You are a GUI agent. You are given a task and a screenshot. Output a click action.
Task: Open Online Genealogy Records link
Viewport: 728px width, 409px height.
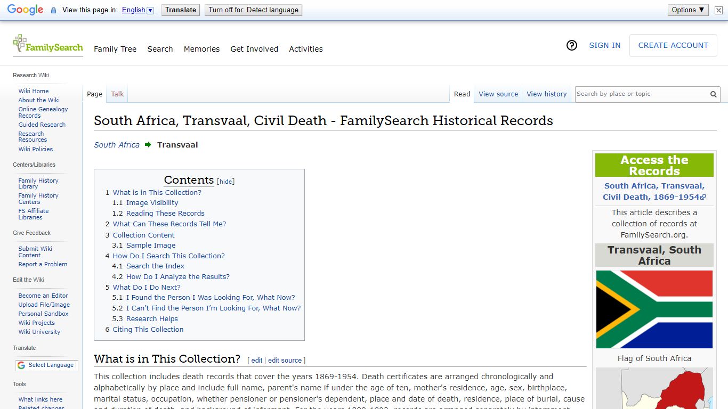43,112
